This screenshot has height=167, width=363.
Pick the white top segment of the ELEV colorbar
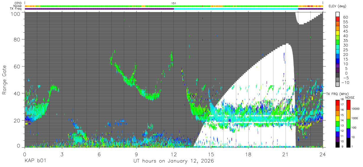tap(338, 14)
